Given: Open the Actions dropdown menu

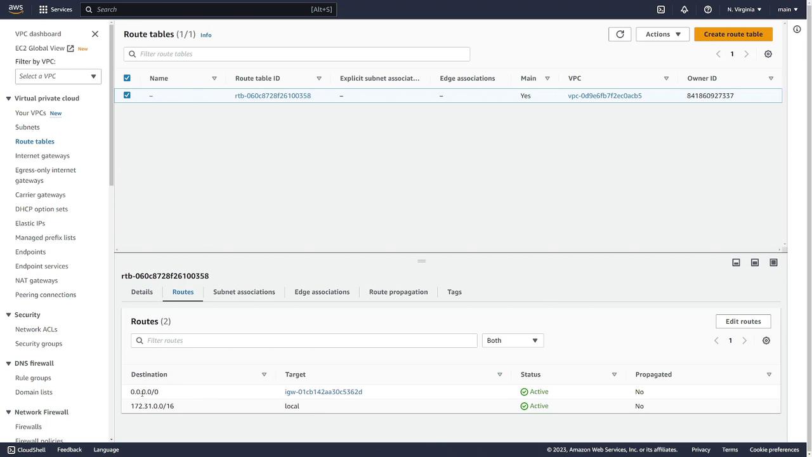Looking at the screenshot, I should (x=662, y=34).
